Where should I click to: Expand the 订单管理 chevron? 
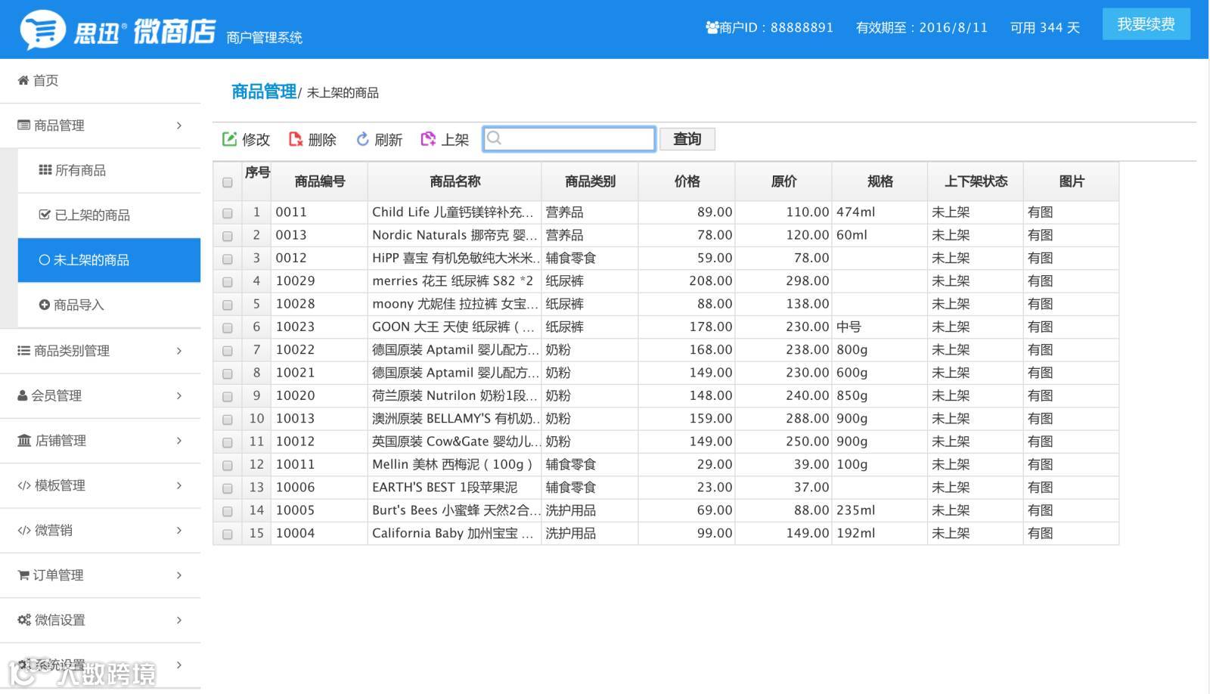point(179,575)
